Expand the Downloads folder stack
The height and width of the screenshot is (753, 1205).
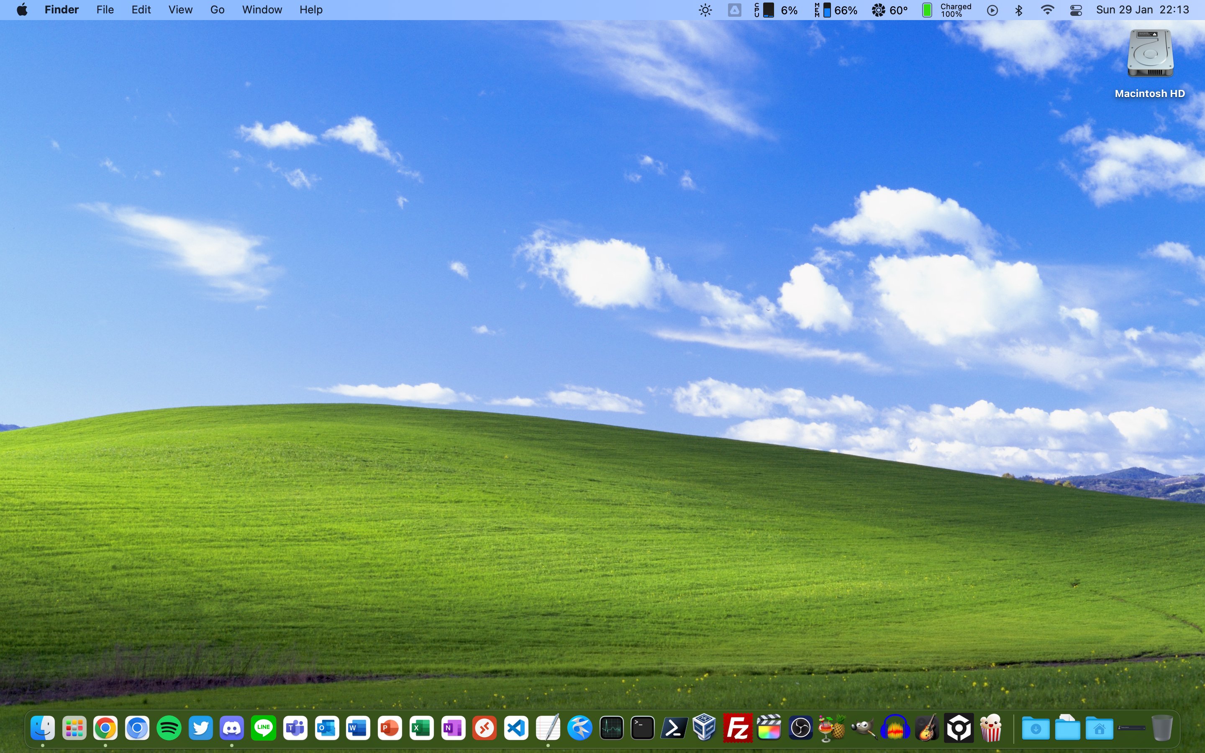[1036, 729]
